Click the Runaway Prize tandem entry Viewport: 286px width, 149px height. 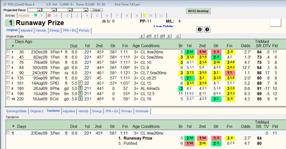click(138, 138)
